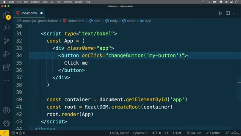Place cursor on changeButton string
This screenshot has height=136, width=241.
click(145, 56)
